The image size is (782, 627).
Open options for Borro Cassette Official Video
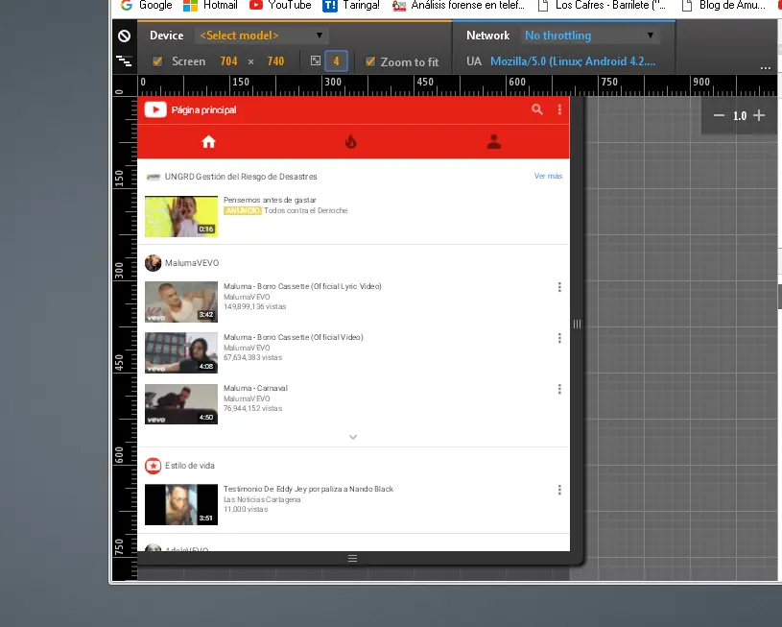click(559, 338)
